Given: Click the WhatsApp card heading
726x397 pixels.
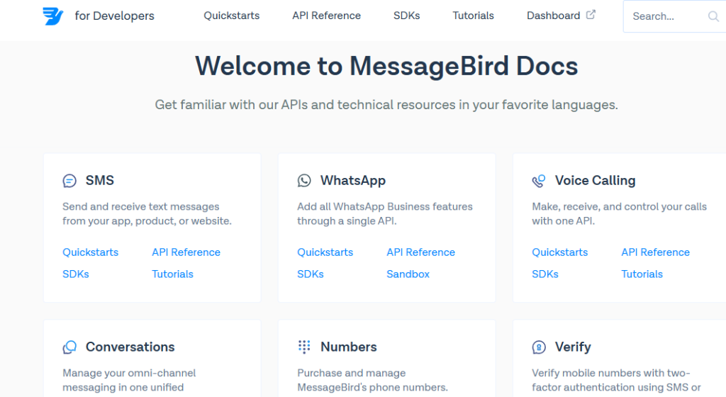Looking at the screenshot, I should click(x=353, y=181).
